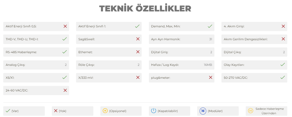Click the blue M Modüler legend icon
Viewport: 292px width, 117px height.
[x=203, y=111]
